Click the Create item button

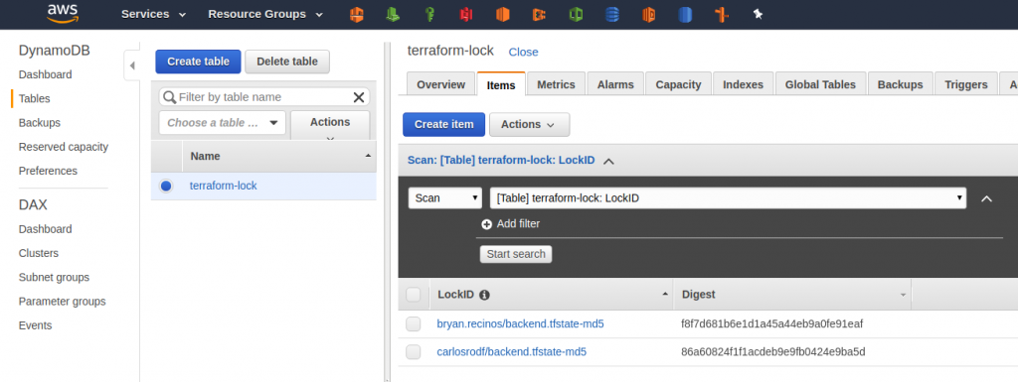point(444,124)
